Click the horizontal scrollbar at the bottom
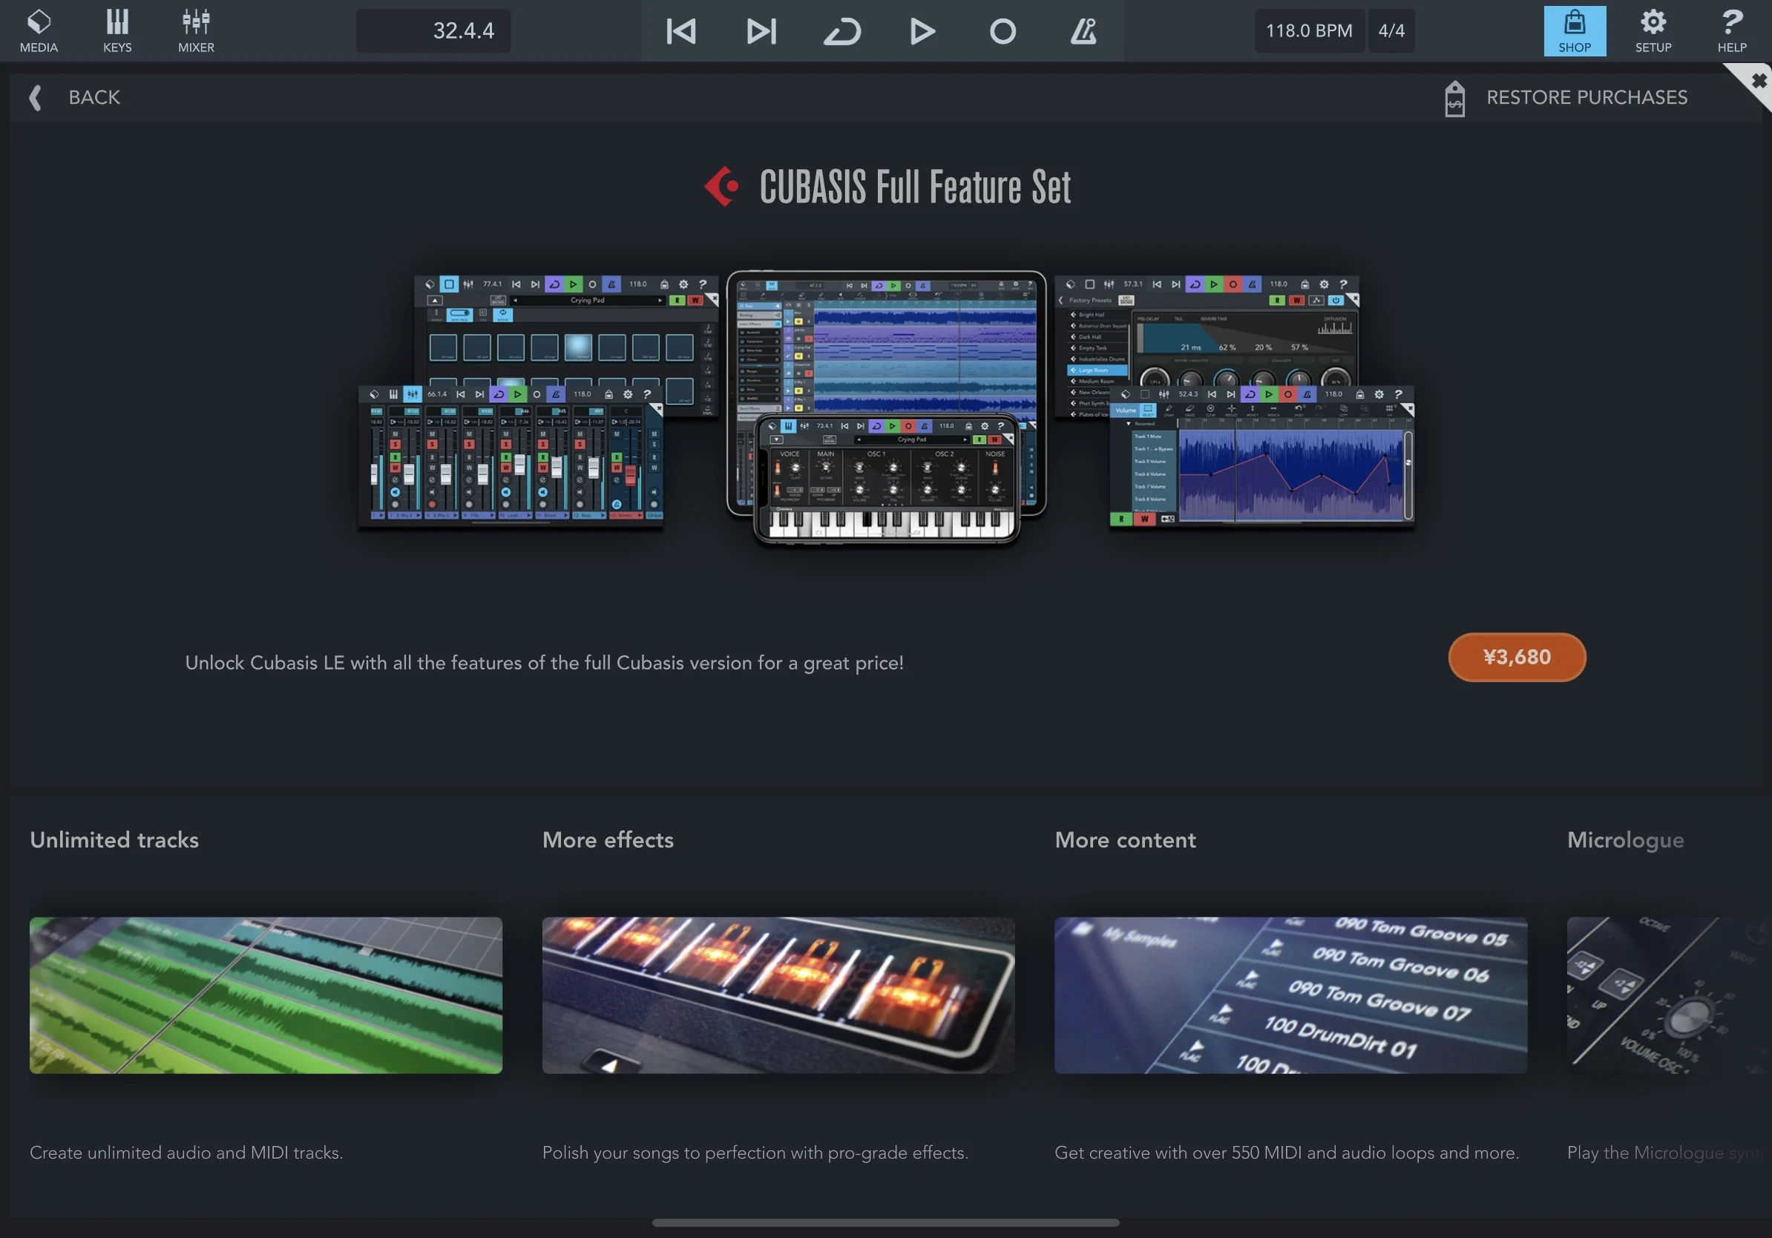1772x1238 pixels. click(885, 1222)
